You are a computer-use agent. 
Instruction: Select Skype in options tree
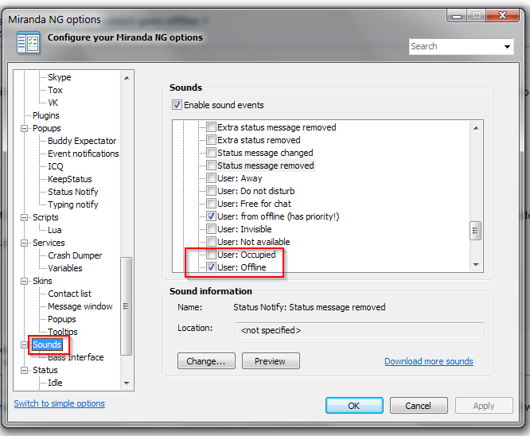pos(60,77)
